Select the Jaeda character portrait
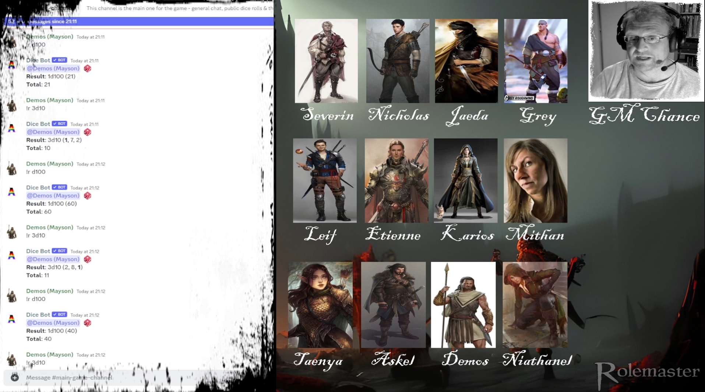The height and width of the screenshot is (392, 705). tap(466, 61)
